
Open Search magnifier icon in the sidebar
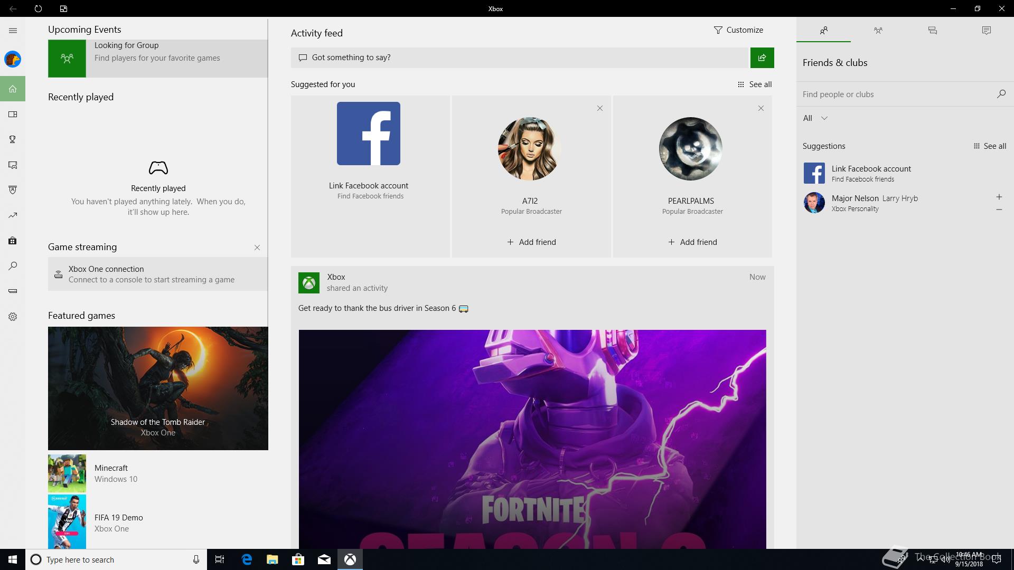(x=13, y=266)
